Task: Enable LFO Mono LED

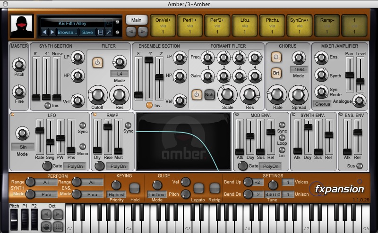Action: pos(83,147)
